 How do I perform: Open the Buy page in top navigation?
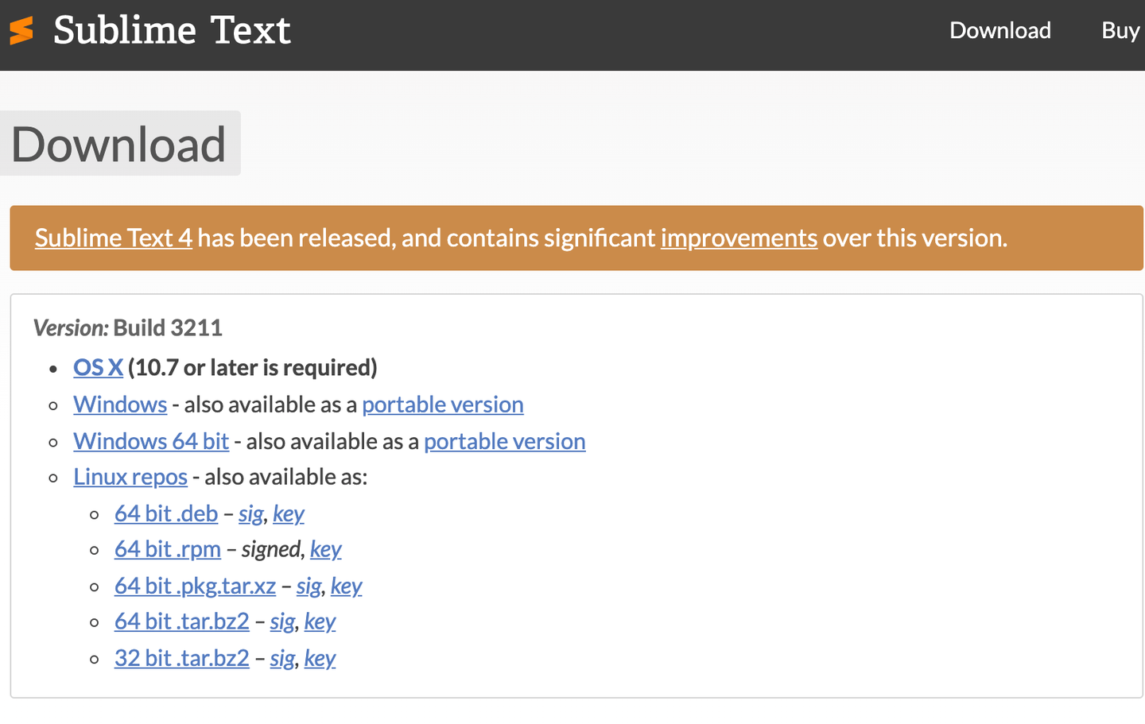[x=1120, y=30]
